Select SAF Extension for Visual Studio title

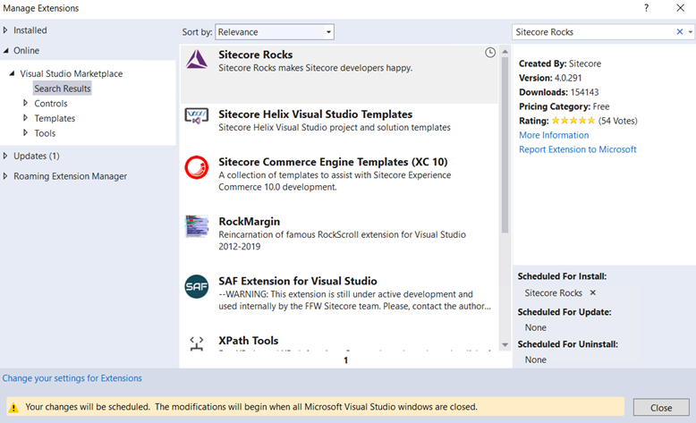[x=297, y=281]
